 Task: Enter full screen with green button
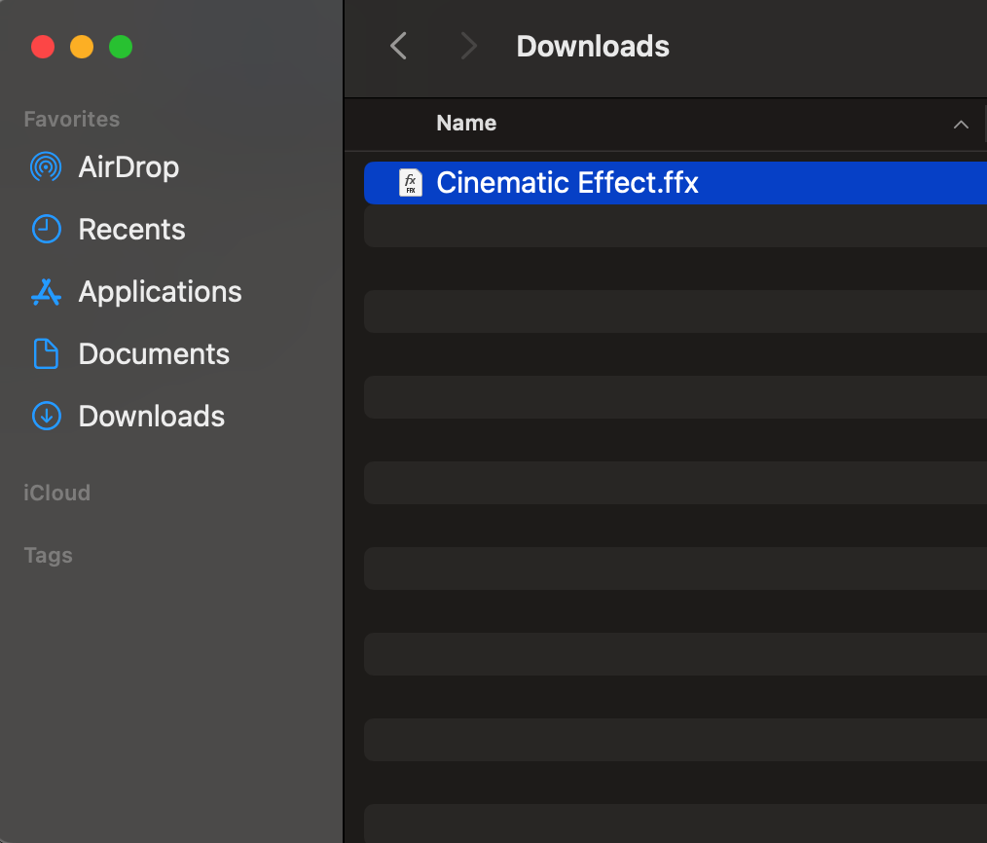(121, 47)
